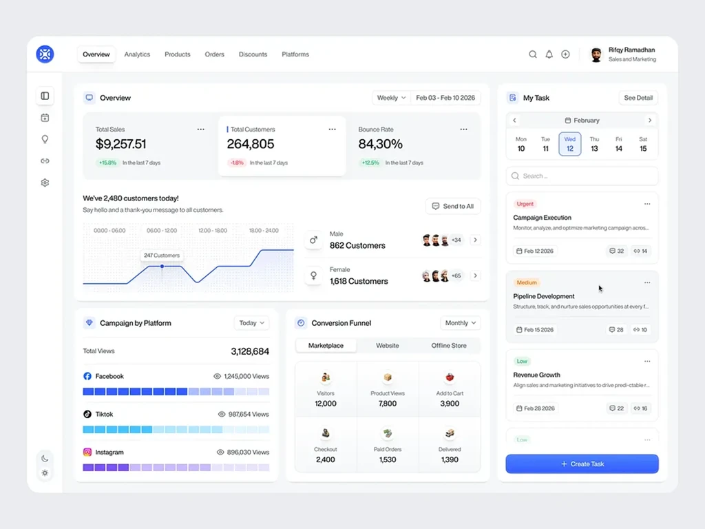The width and height of the screenshot is (705, 529).
Task: Click Send to All button
Action: tap(453, 206)
